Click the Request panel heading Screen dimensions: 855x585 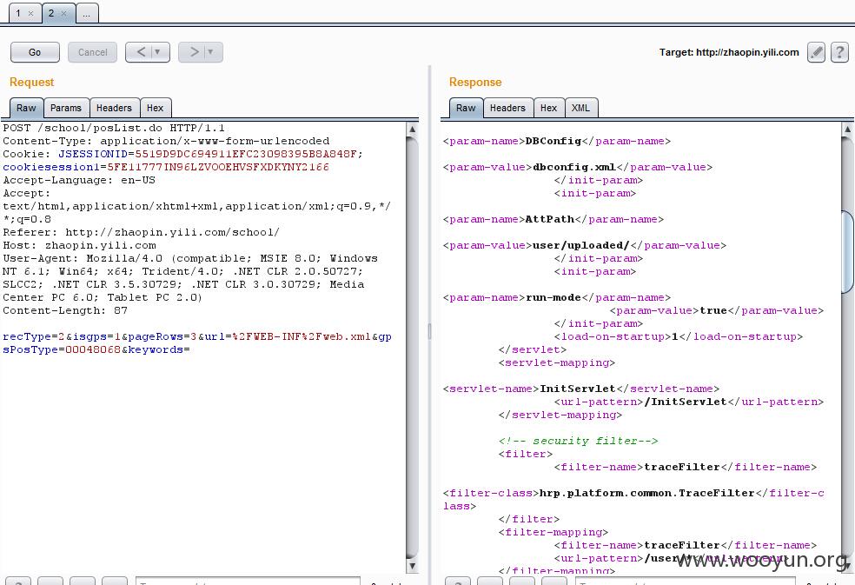coord(31,83)
